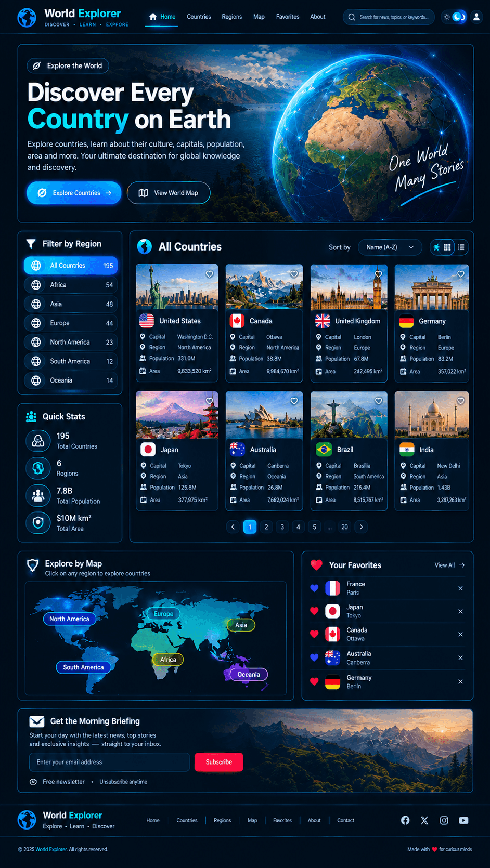Click the Total Countries quick stat icon
This screenshot has height=868, width=490.
pos(38,441)
